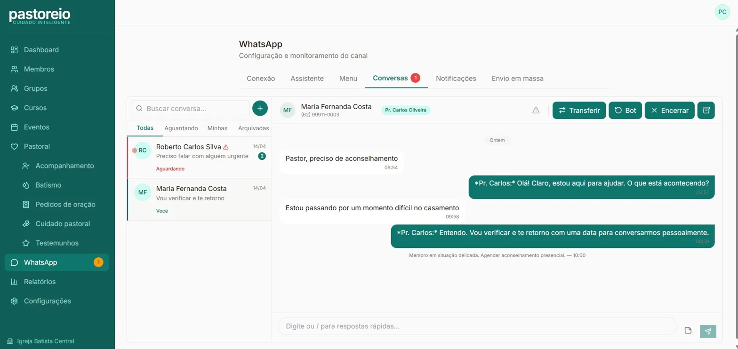
Task: Click the unread badge showing 2
Action: click(262, 156)
